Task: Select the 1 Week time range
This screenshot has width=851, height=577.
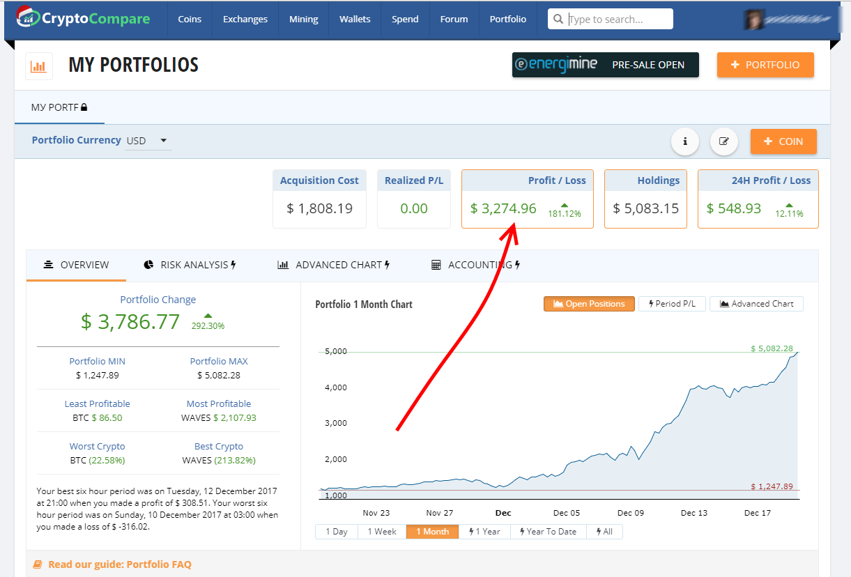Action: coord(381,532)
